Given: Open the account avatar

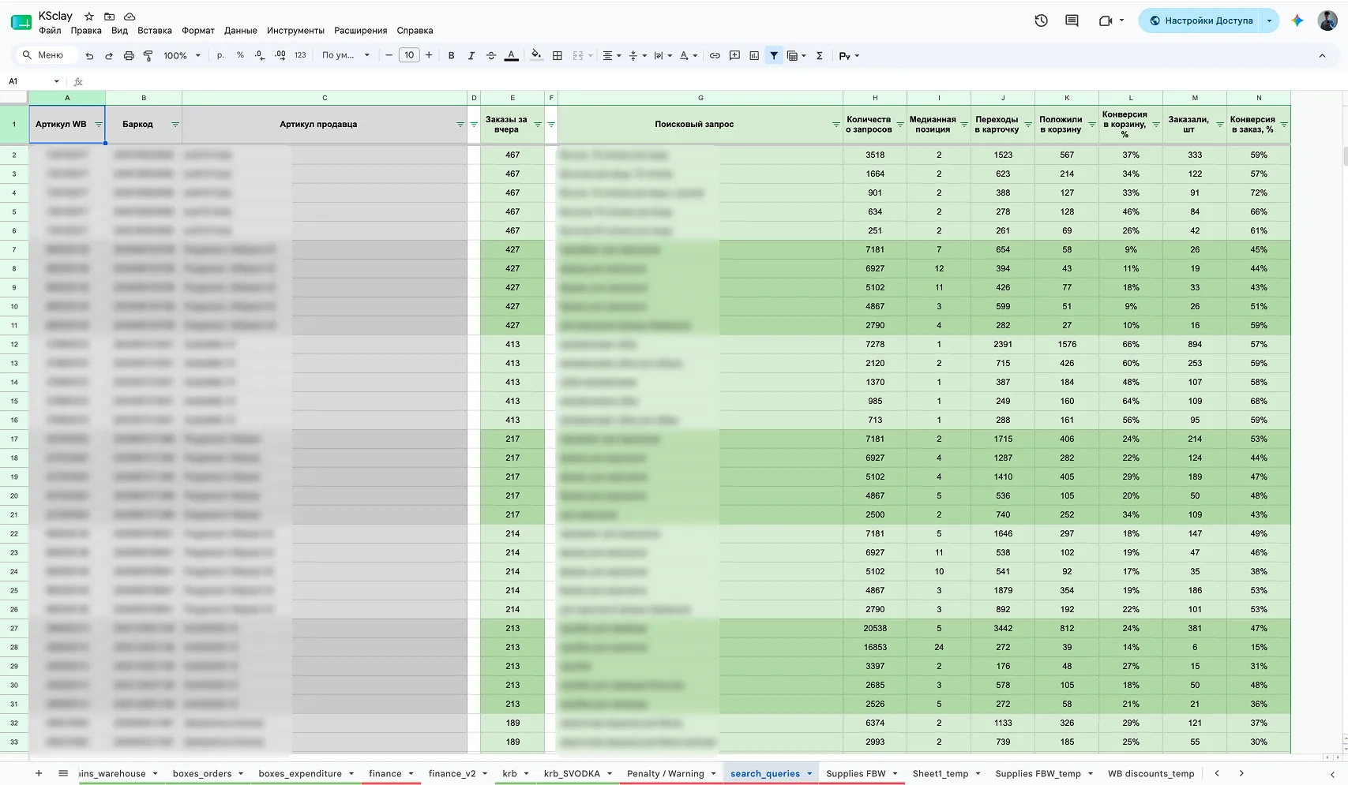Looking at the screenshot, I should click(1327, 21).
